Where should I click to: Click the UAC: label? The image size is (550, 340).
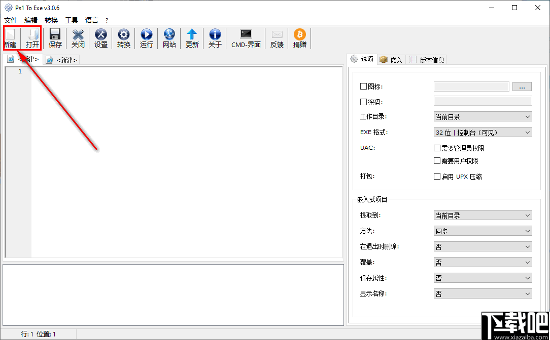[x=368, y=148]
